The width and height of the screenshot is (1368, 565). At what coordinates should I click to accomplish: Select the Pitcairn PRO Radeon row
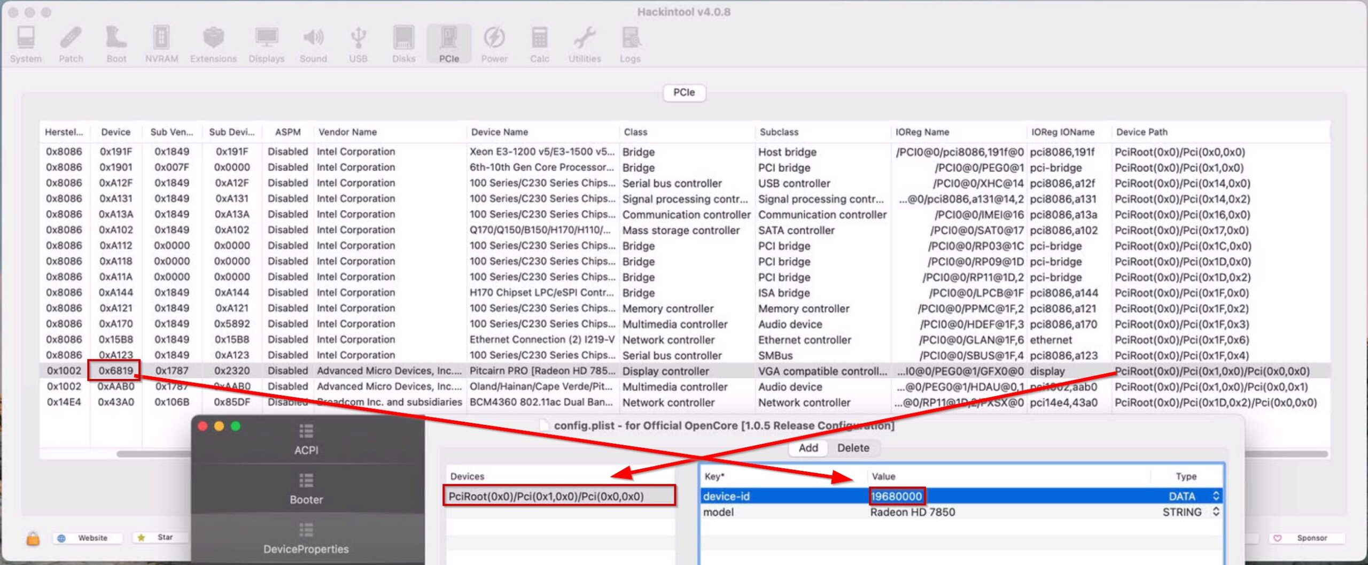click(541, 371)
